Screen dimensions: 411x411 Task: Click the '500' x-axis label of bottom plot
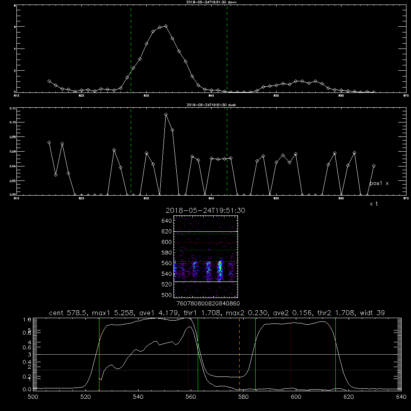tap(33, 397)
